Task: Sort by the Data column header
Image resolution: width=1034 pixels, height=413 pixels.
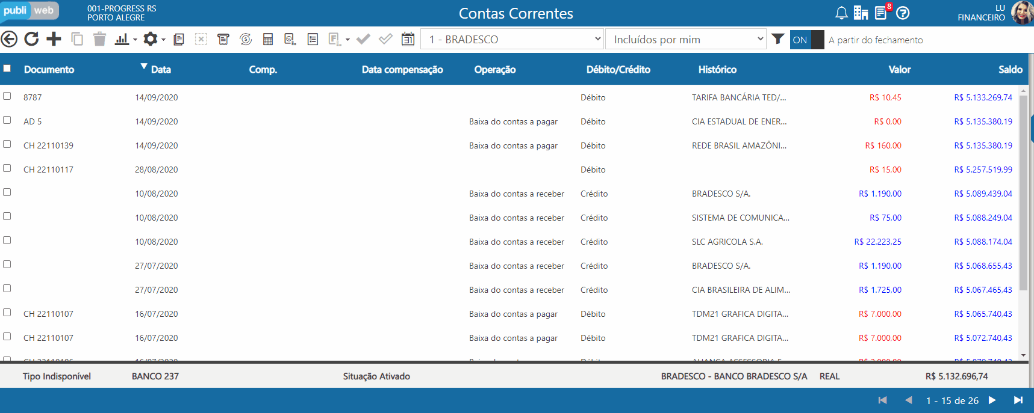Action: tap(161, 70)
